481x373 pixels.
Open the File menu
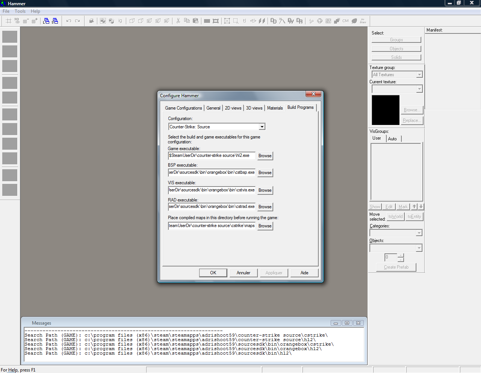point(6,11)
